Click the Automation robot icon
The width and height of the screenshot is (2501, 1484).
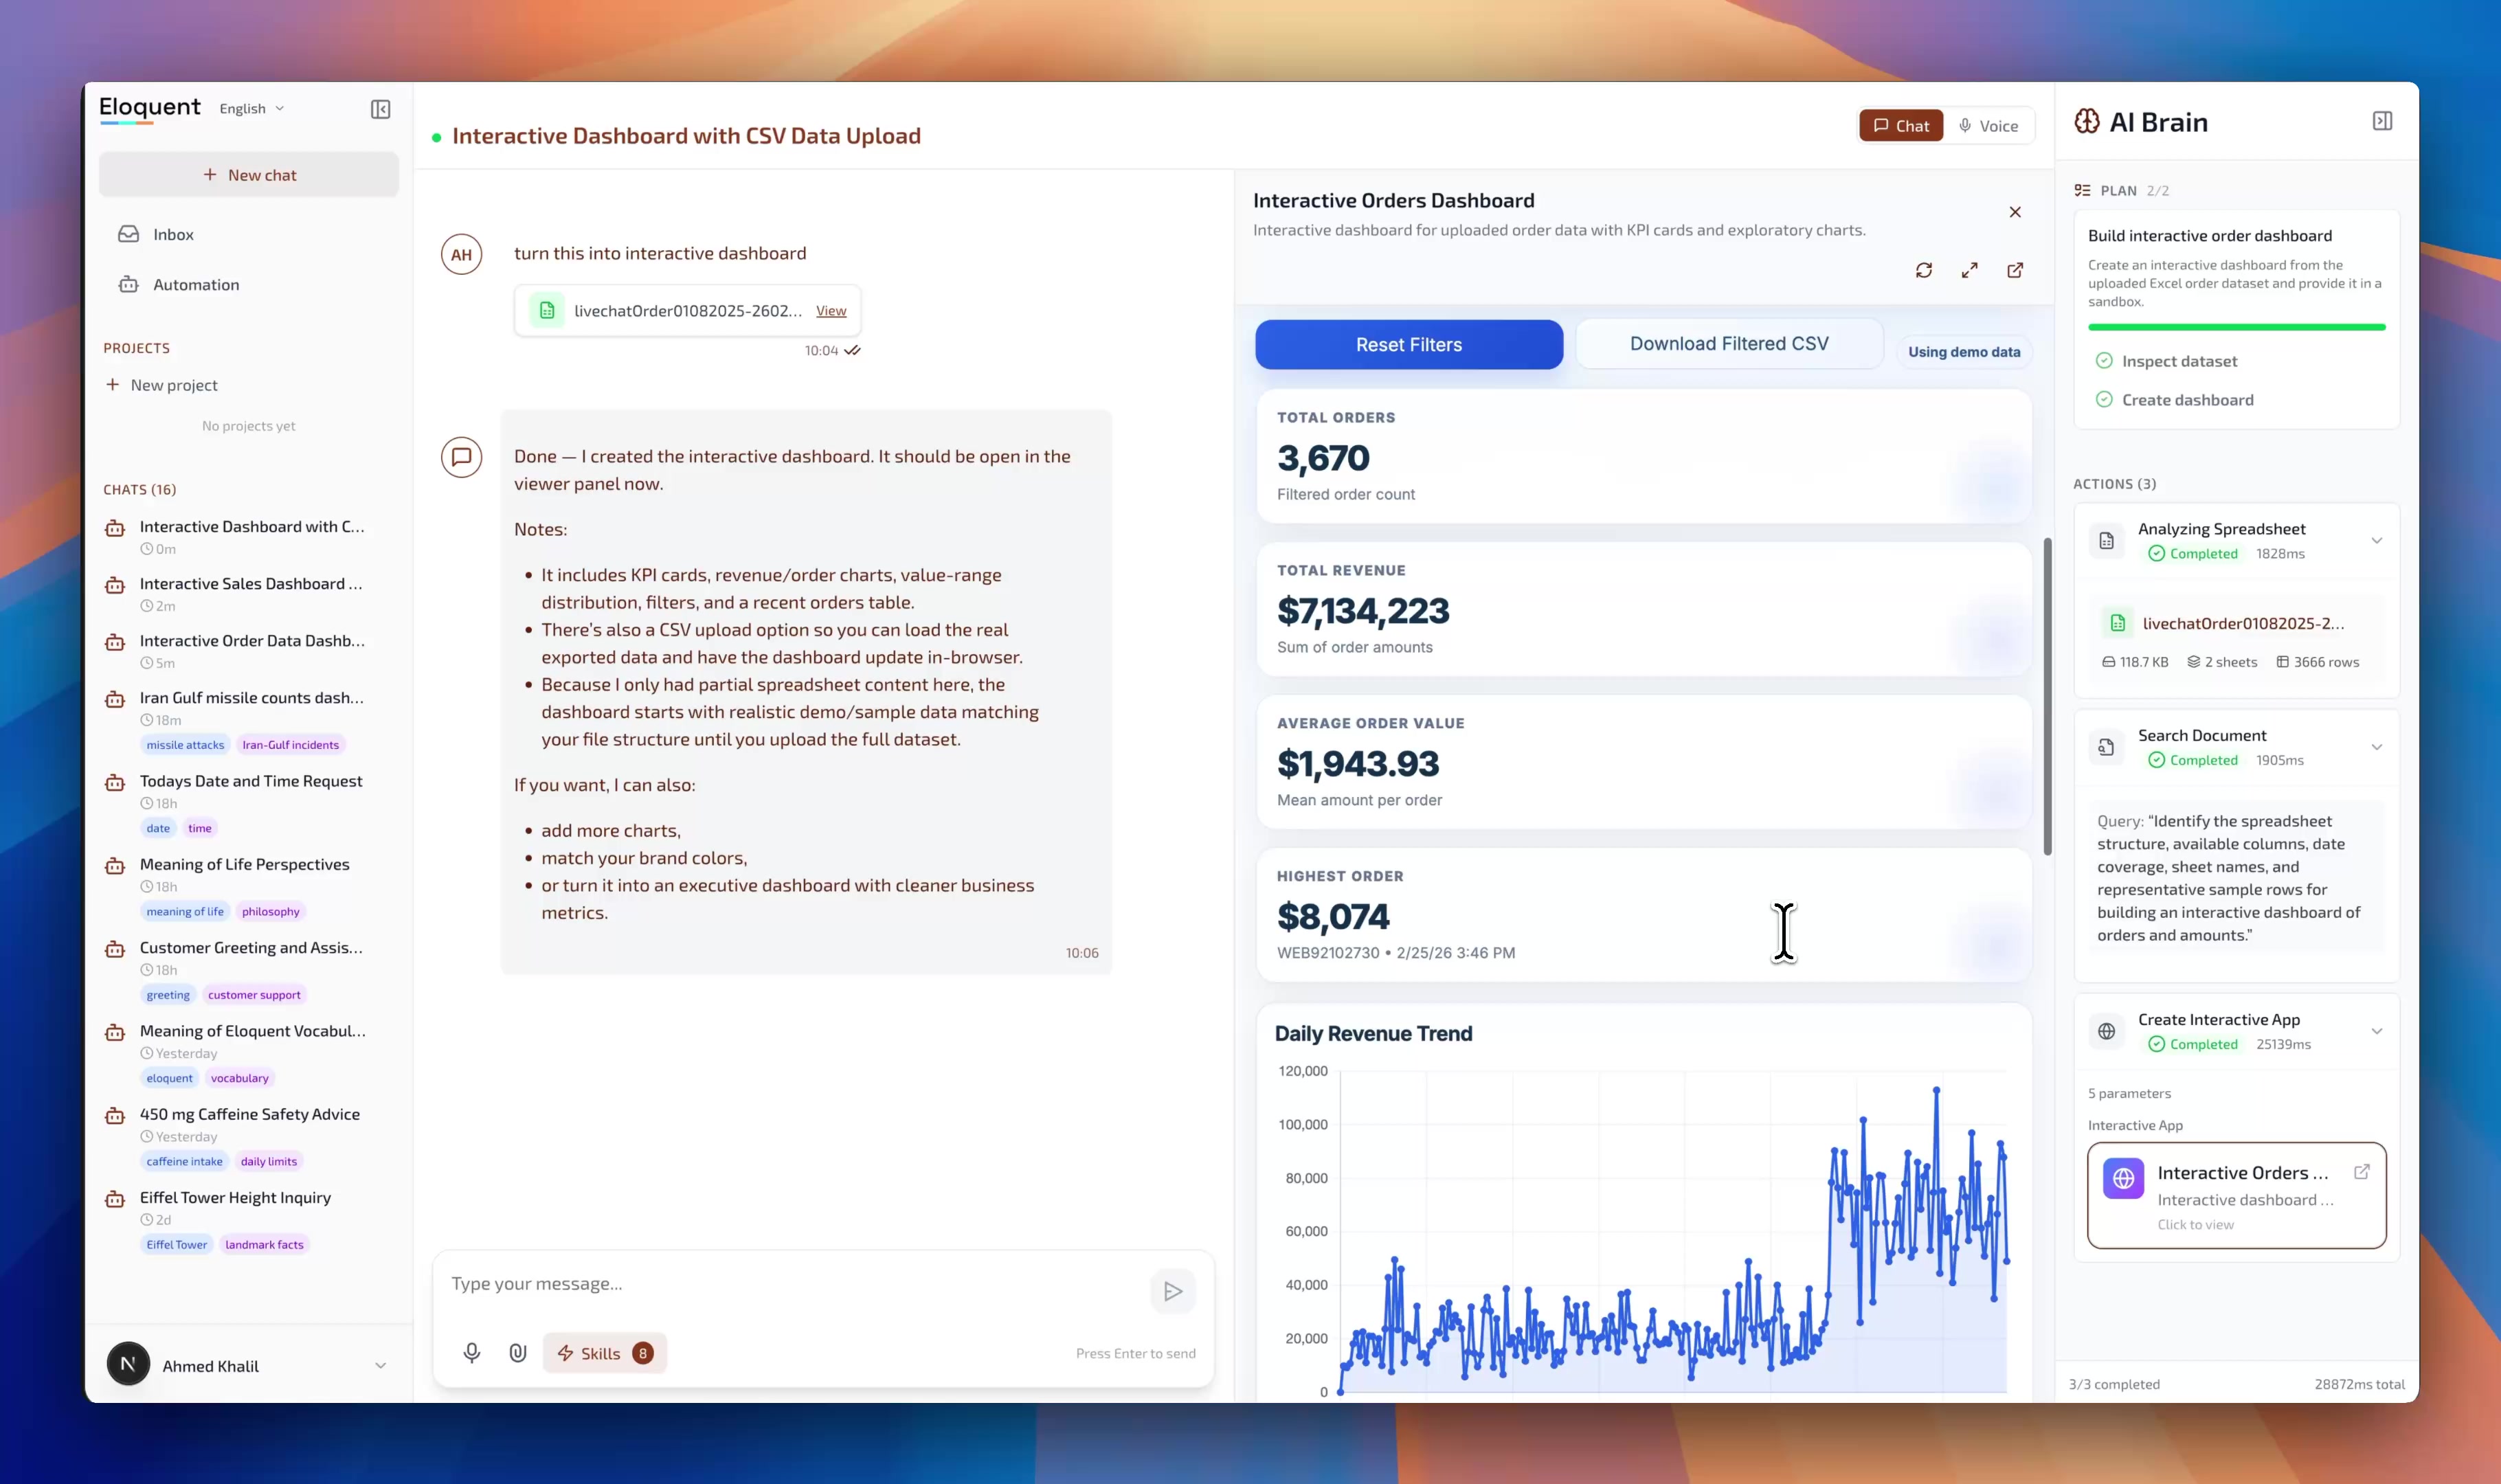(x=129, y=284)
